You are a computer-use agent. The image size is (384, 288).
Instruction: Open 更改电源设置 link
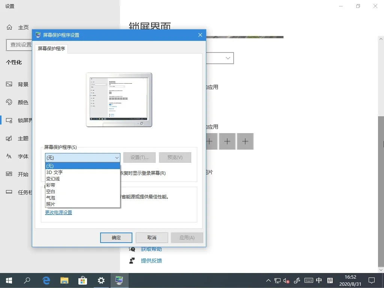(58, 213)
